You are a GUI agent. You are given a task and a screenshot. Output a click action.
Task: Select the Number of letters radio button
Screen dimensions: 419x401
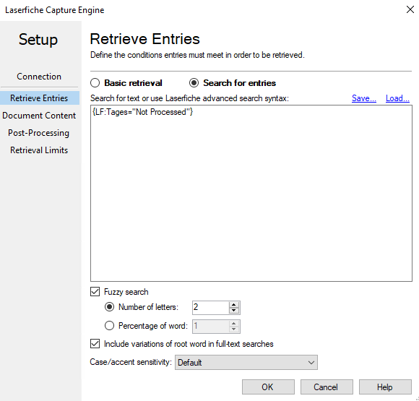pos(109,307)
